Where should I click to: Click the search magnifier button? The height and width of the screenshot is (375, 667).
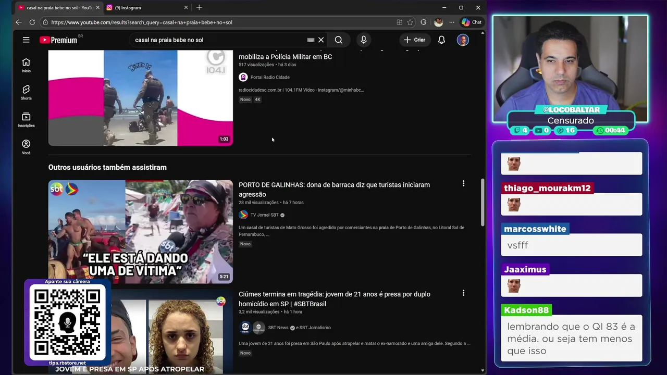339,40
